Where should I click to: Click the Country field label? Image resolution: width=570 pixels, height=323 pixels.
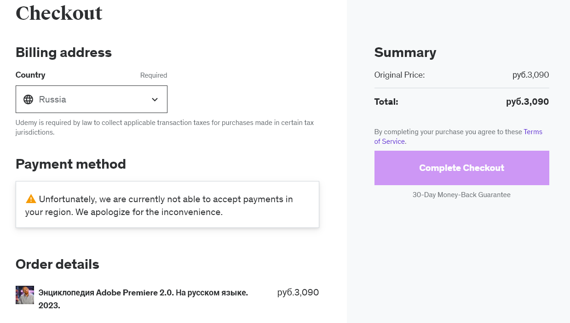[x=30, y=75]
